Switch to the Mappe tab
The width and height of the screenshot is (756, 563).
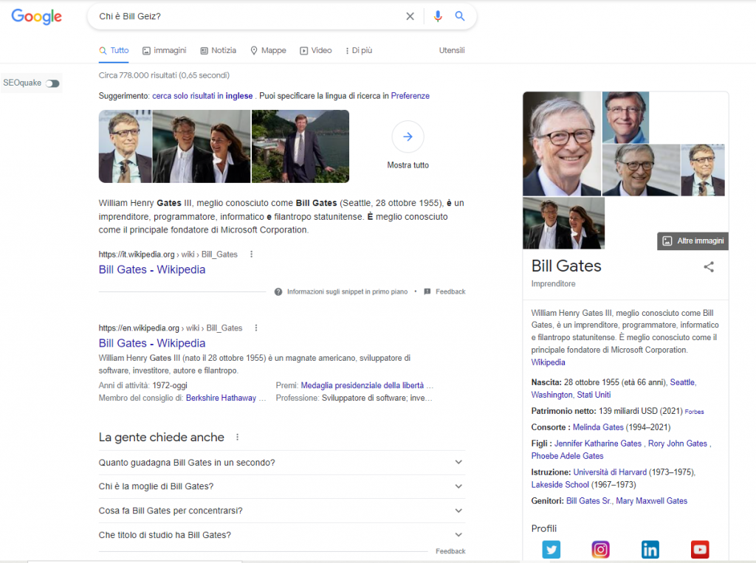[x=268, y=50]
